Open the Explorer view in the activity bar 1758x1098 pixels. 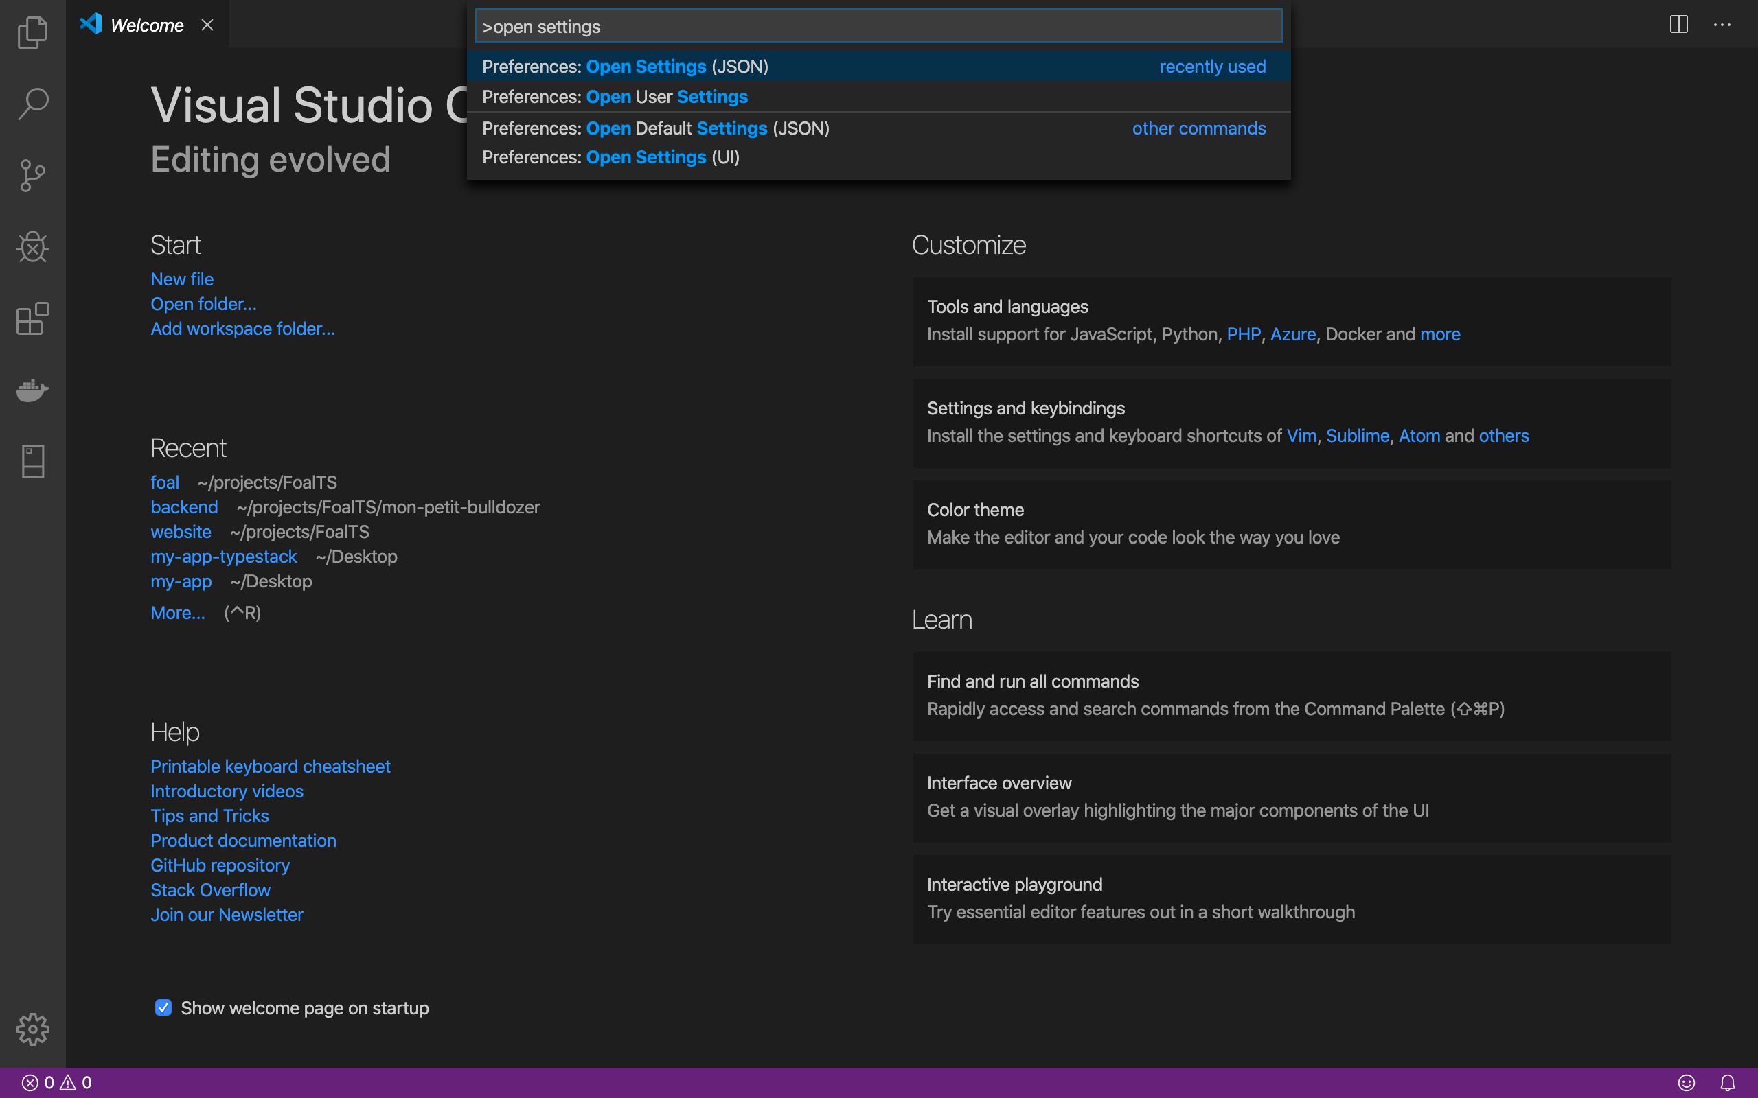[32, 32]
